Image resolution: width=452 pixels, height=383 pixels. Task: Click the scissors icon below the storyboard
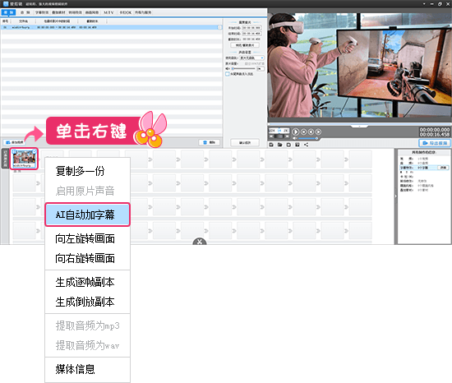(200, 242)
